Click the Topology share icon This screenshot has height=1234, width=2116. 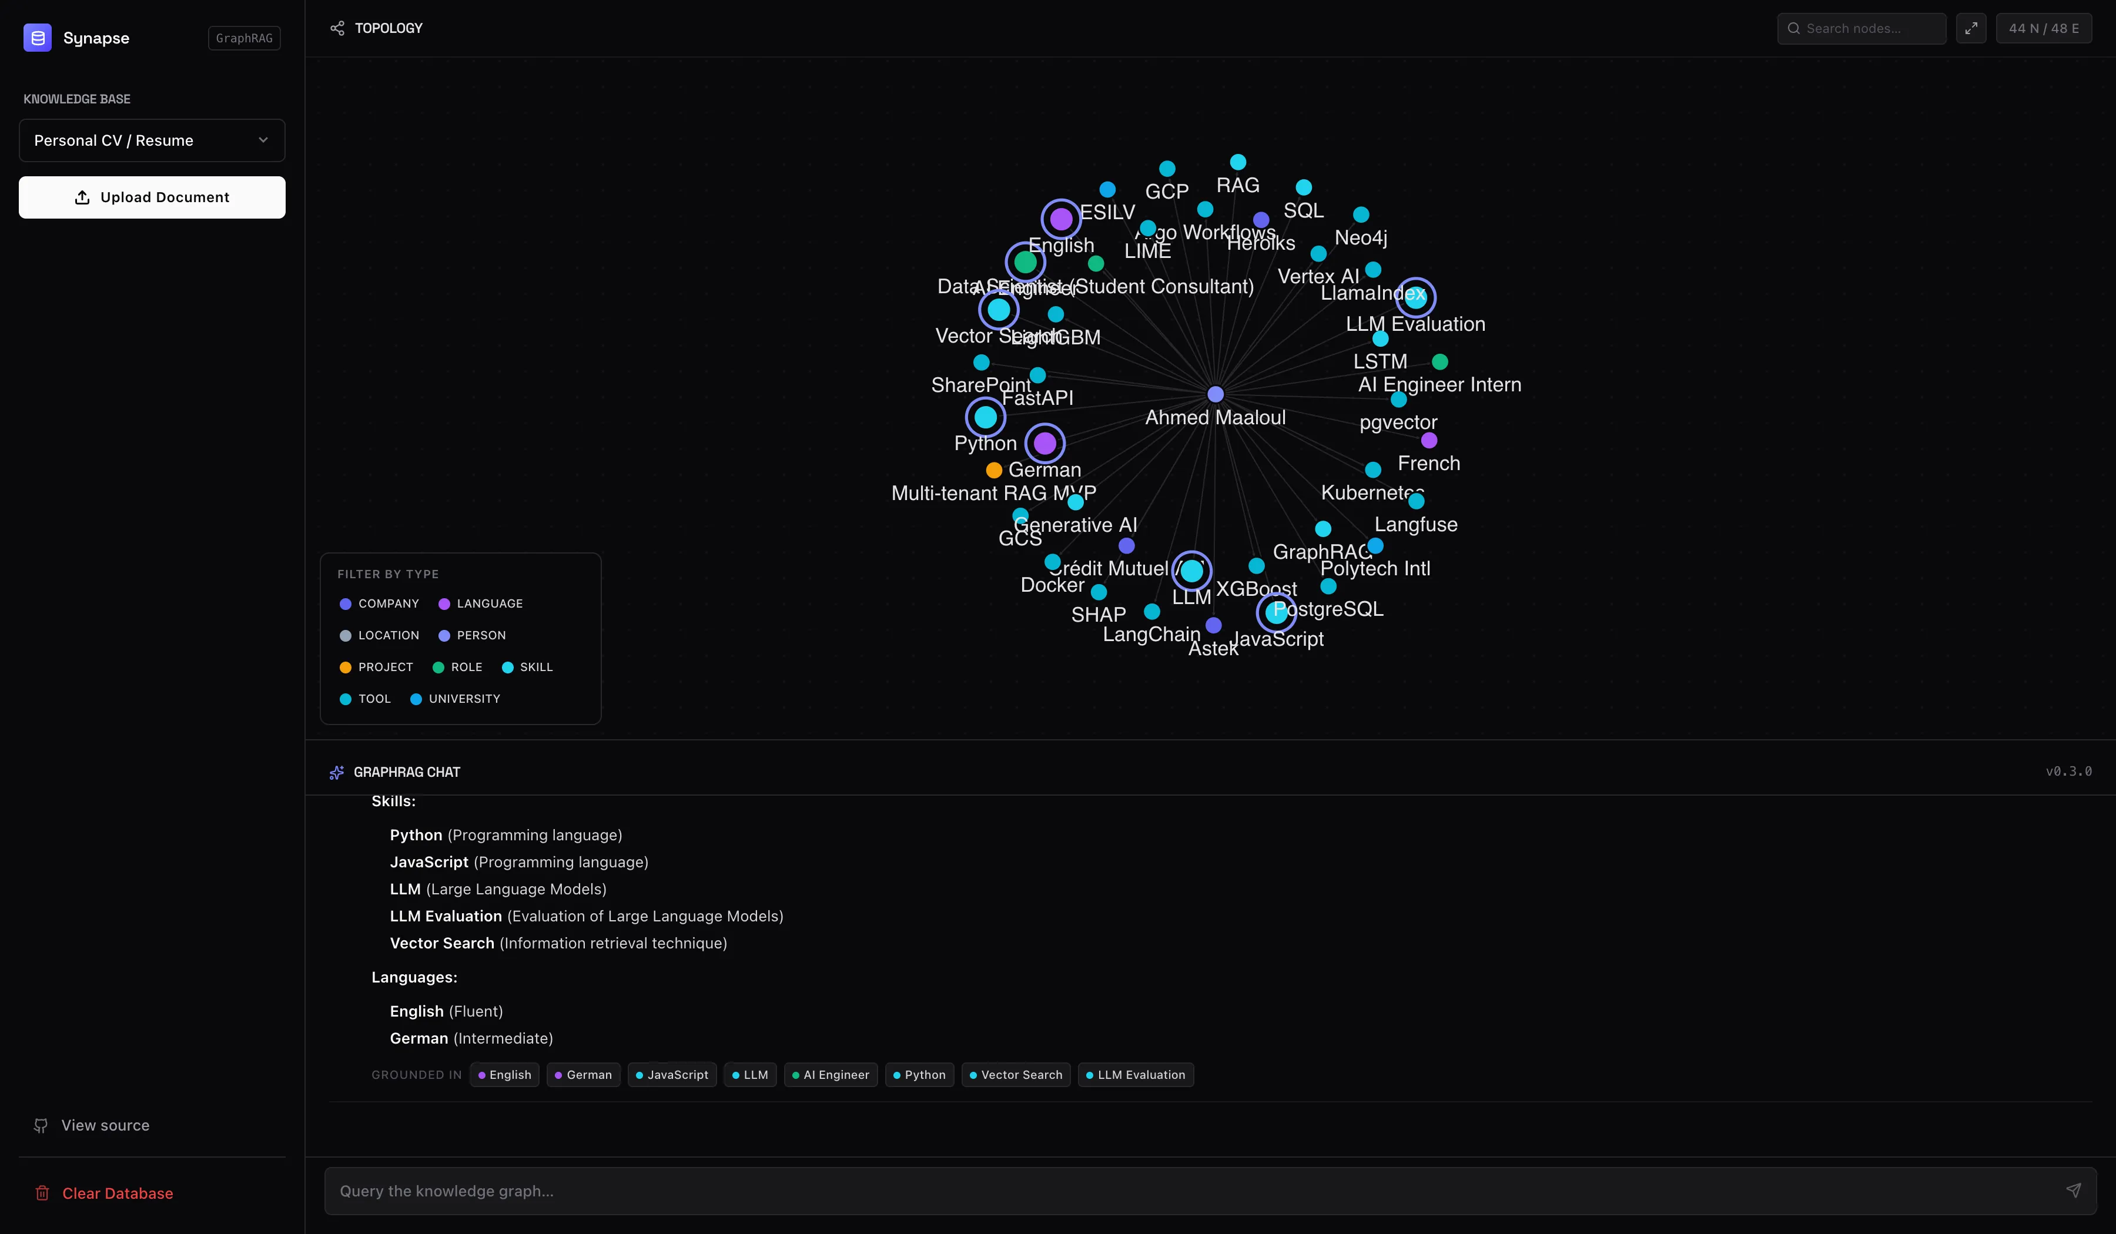[337, 29]
